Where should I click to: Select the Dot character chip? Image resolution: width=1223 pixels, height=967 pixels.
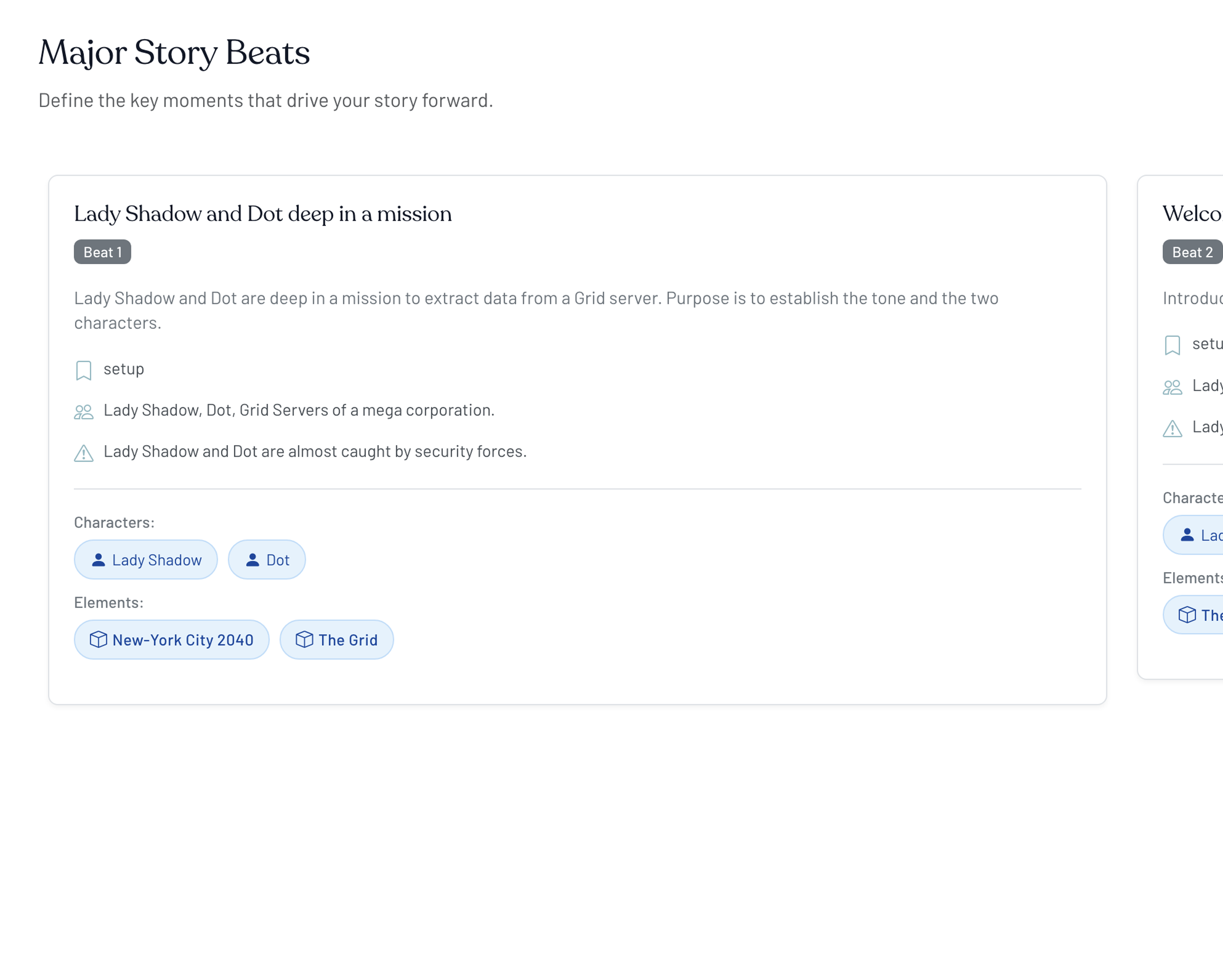click(267, 560)
